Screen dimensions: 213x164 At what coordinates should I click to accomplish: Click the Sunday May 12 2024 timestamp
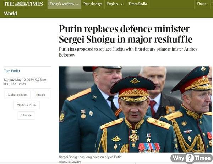tap(25, 82)
